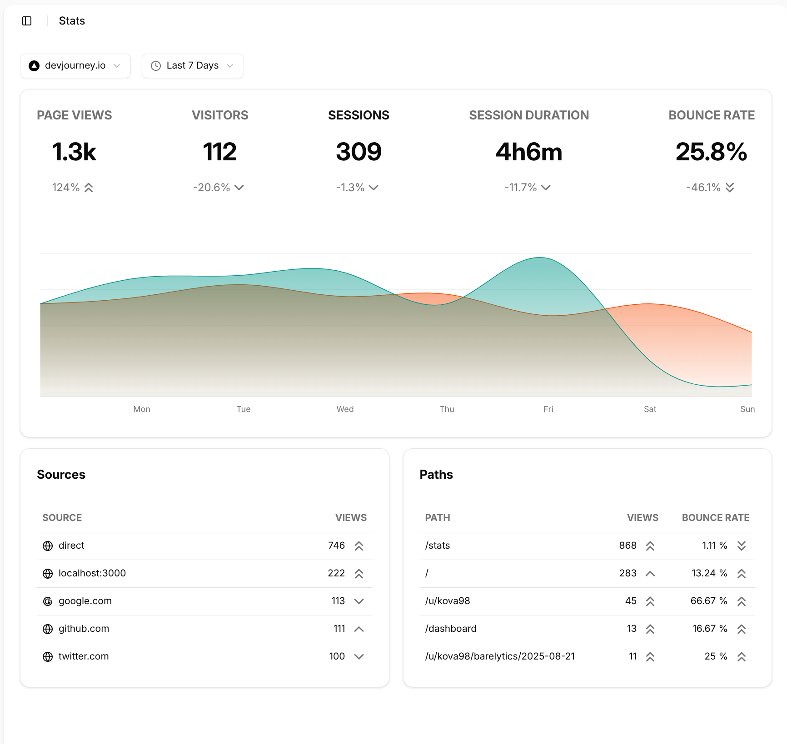Open the devjourney.io site dropdown
The width and height of the screenshot is (787, 744).
(x=75, y=66)
